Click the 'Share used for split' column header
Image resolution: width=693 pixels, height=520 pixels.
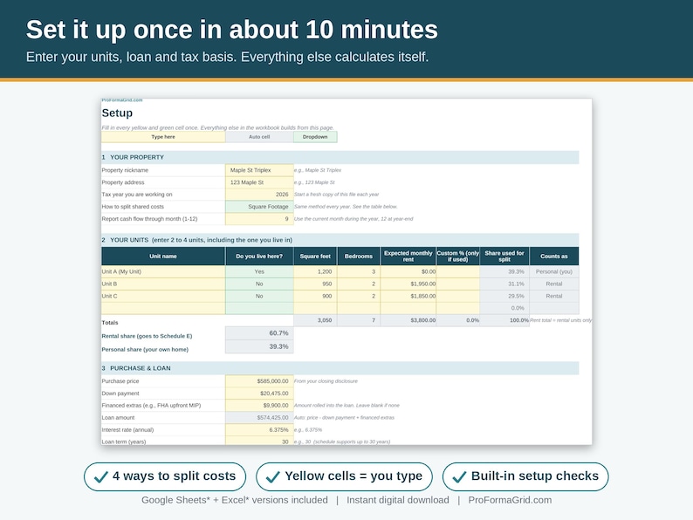click(504, 257)
